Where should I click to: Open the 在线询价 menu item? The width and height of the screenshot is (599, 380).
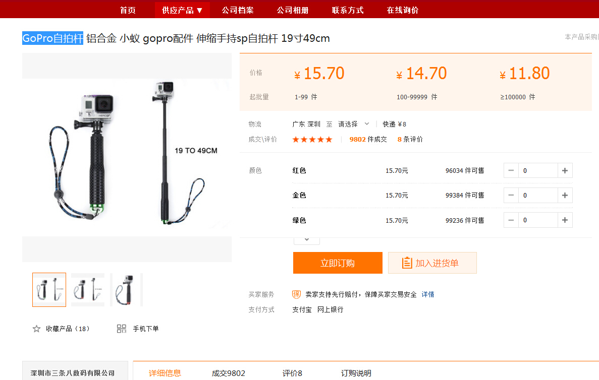[x=403, y=10]
